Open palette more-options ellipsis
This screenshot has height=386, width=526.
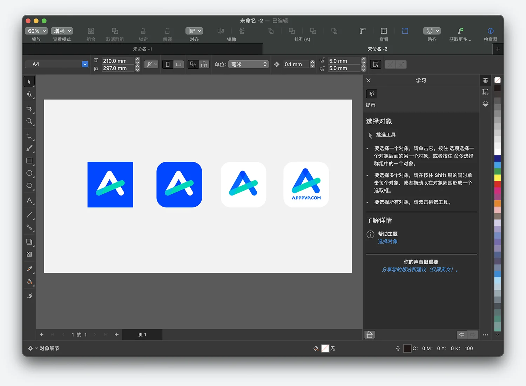(x=485, y=335)
